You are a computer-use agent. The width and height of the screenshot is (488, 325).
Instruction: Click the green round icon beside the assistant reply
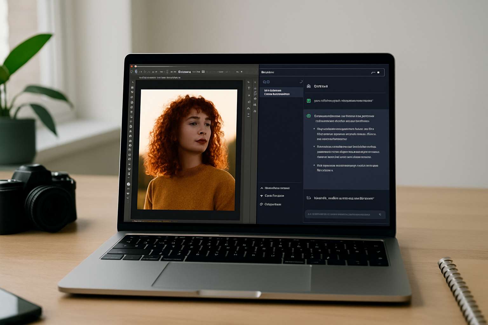308,116
